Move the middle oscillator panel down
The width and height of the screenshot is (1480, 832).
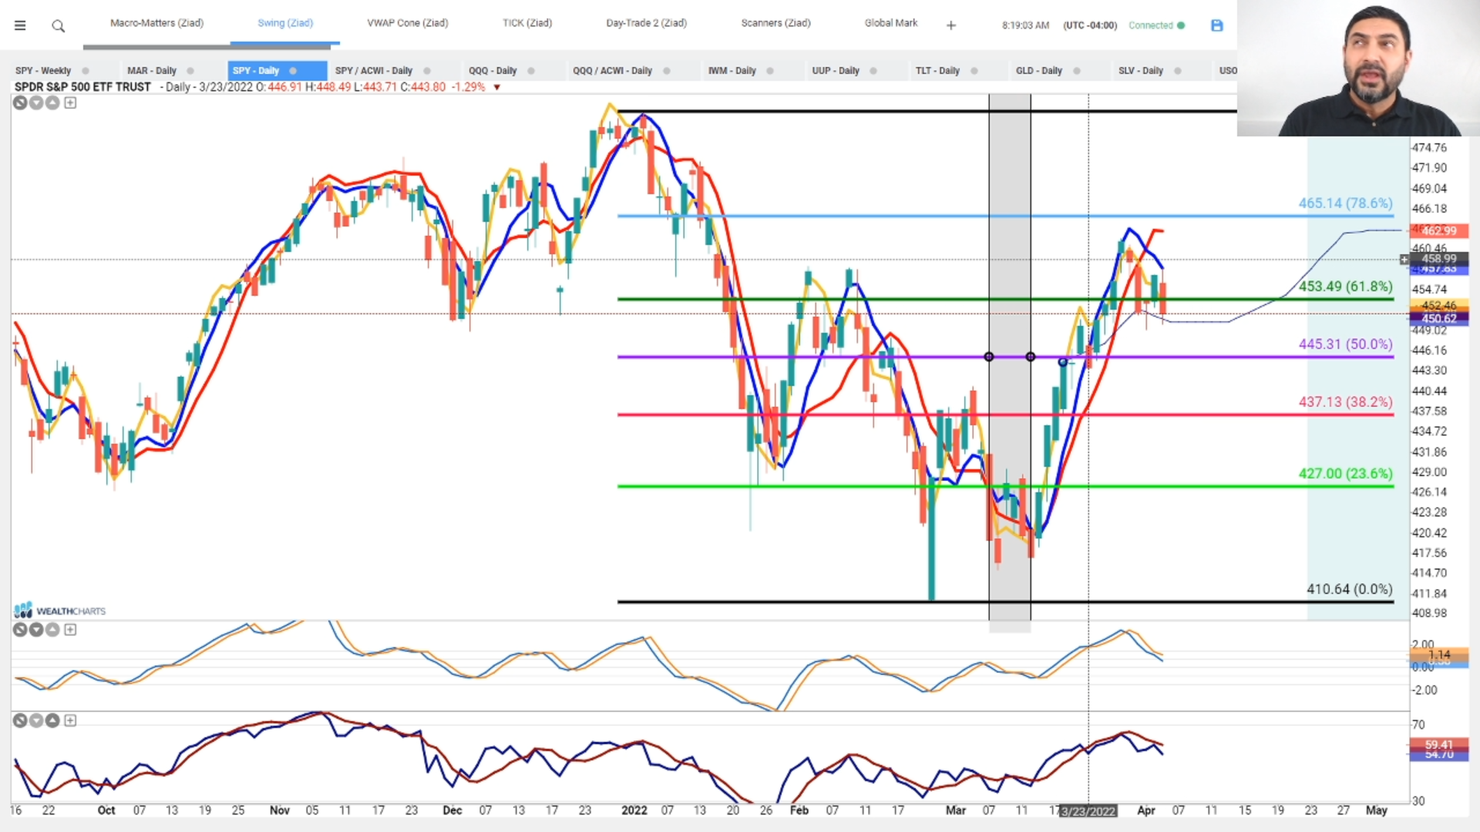click(36, 629)
